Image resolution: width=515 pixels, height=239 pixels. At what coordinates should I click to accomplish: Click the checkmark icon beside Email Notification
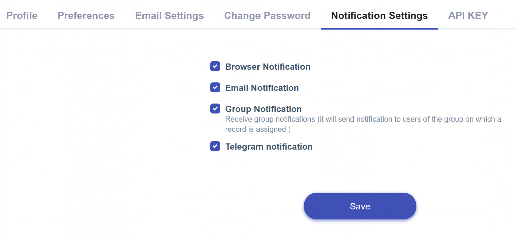215,87
